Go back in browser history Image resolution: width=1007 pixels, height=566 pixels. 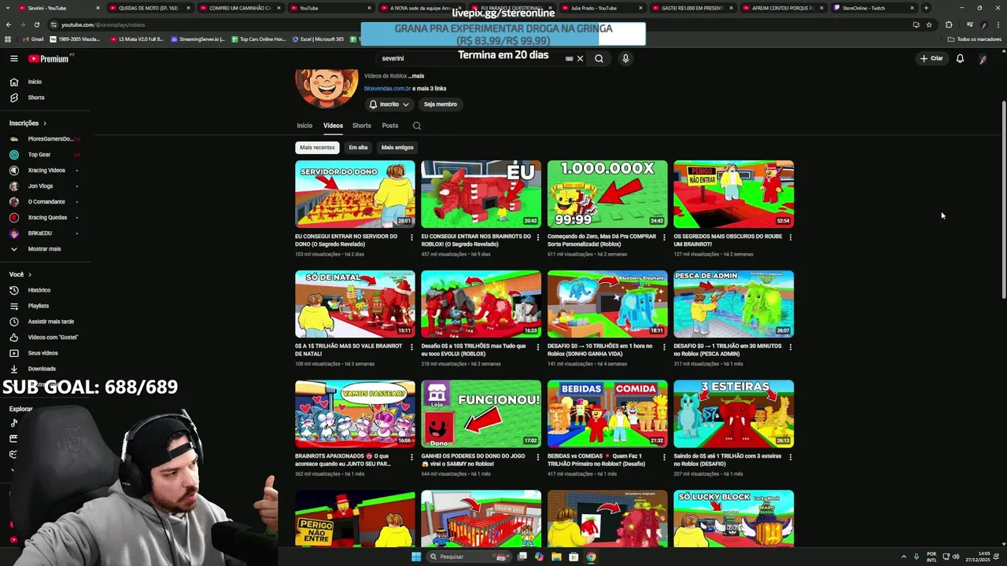coord(9,24)
